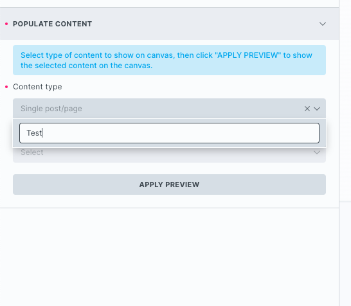351x306 pixels.
Task: Open the Select dropdown below the search box
Action: [169, 154]
